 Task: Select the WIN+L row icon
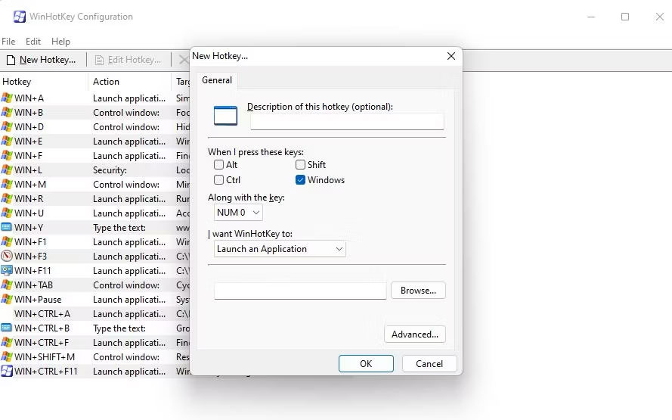(x=7, y=170)
